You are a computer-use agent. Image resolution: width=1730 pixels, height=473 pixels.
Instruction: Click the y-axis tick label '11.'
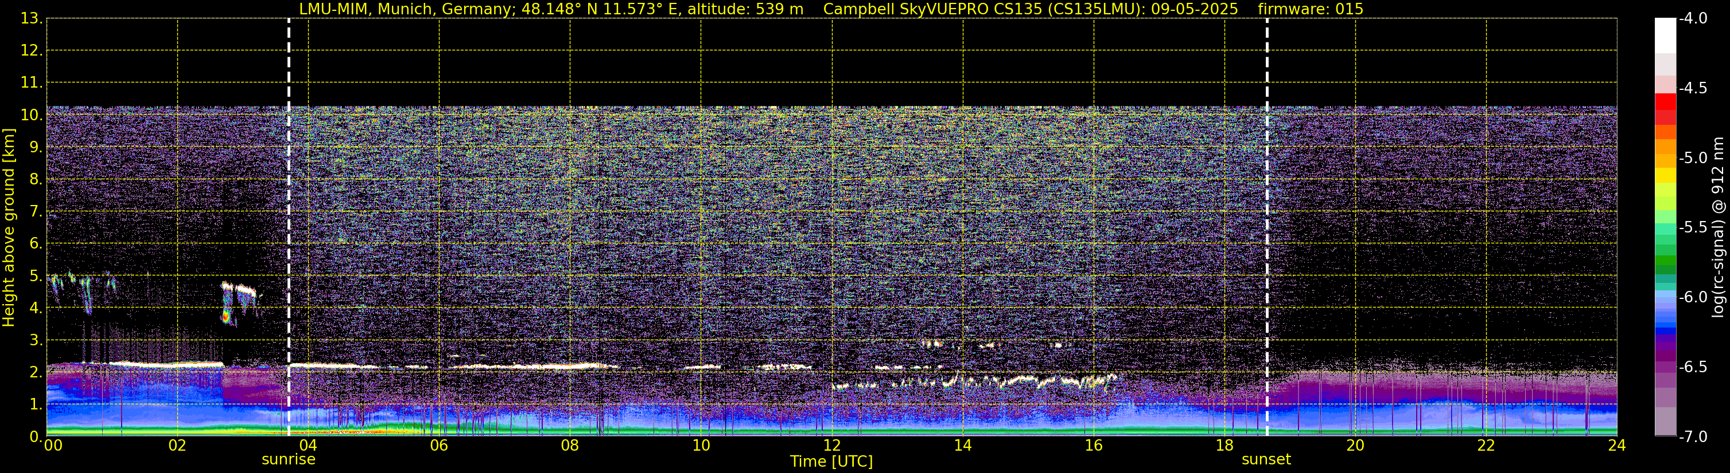[32, 83]
